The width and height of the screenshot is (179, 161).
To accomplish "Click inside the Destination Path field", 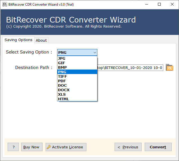I will 130,68.
